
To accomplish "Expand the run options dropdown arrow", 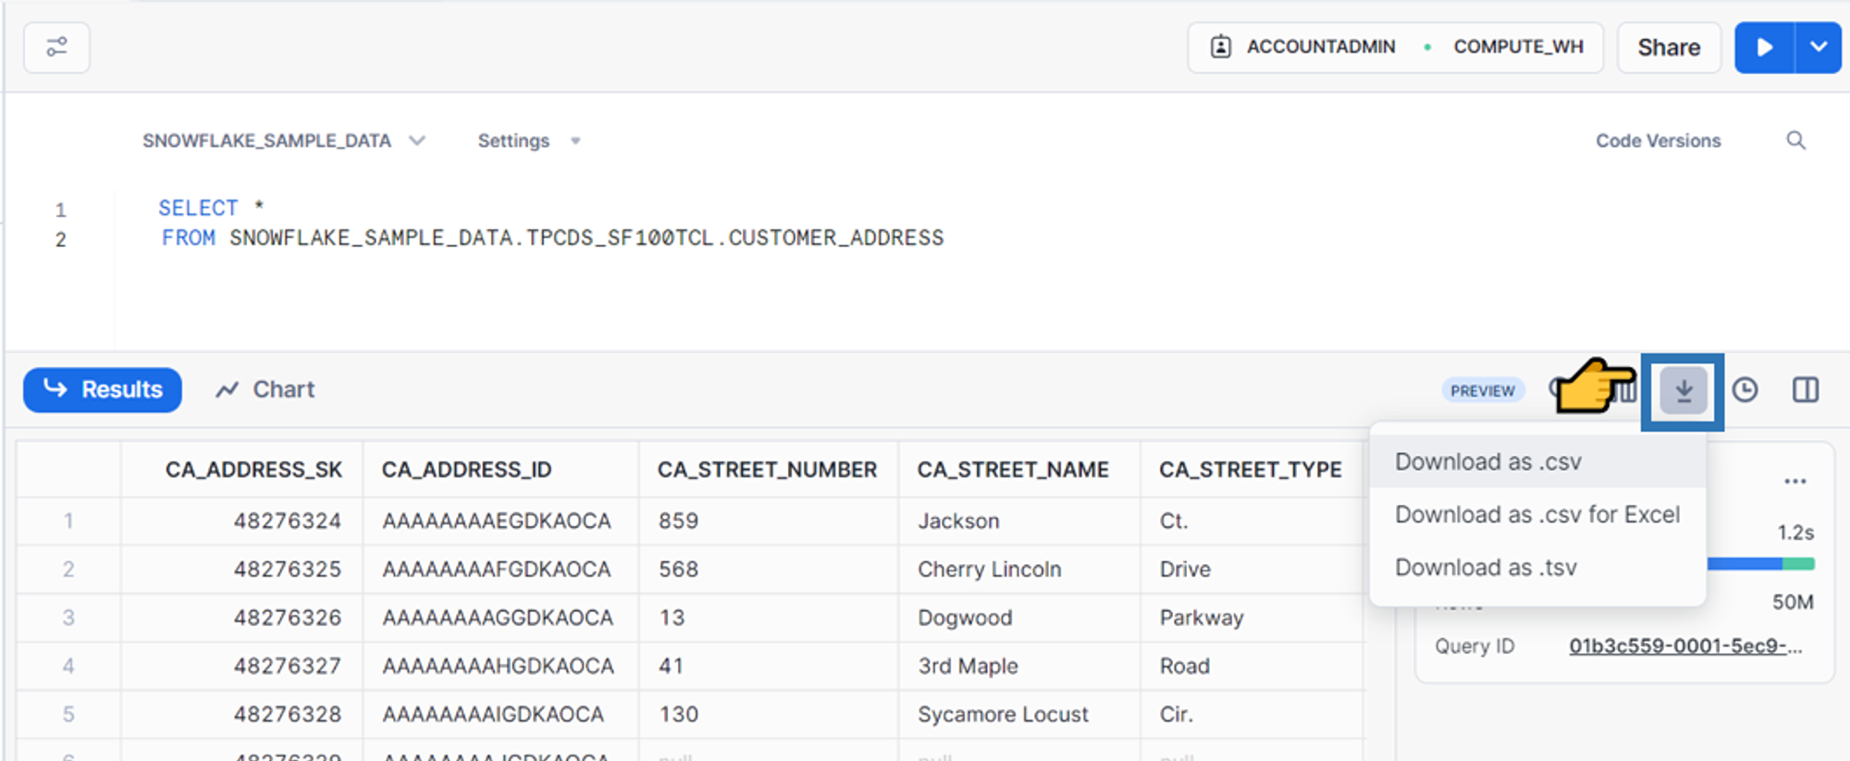I will click(x=1818, y=47).
